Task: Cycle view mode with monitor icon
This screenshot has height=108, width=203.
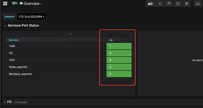Action: pyautogui.click(x=198, y=4)
